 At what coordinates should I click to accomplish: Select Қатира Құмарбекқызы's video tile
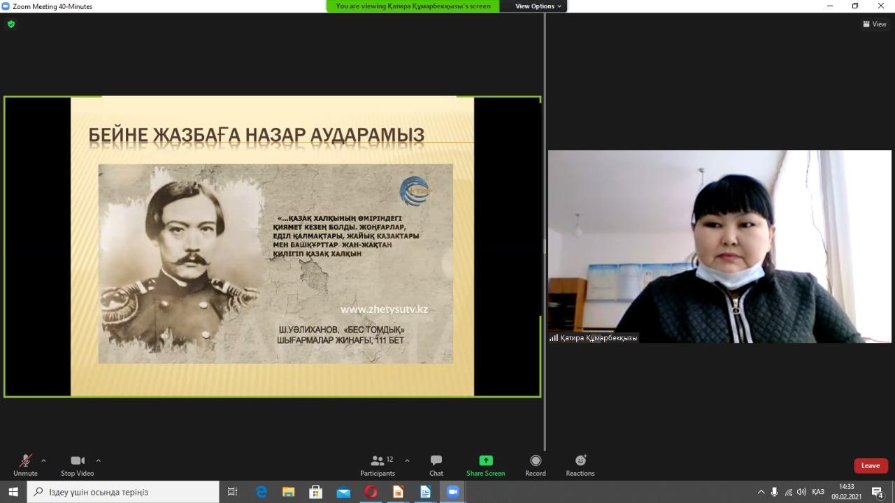click(x=719, y=247)
